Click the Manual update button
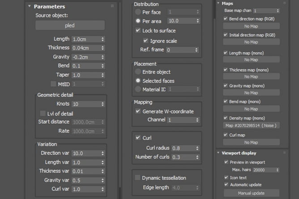The image size is (299, 199). [x=250, y=193]
